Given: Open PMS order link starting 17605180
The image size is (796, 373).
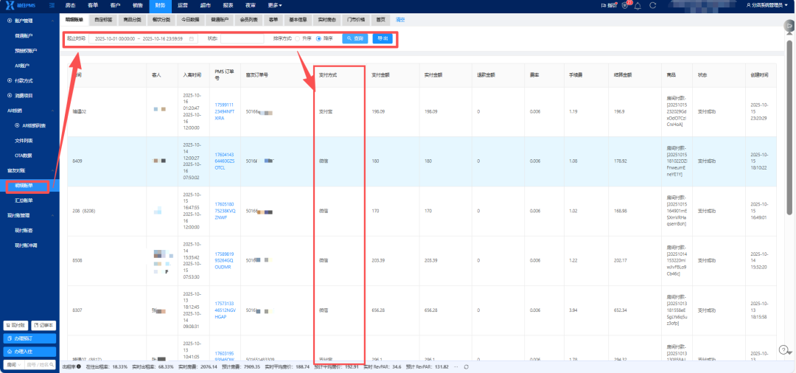Looking at the screenshot, I should [224, 211].
